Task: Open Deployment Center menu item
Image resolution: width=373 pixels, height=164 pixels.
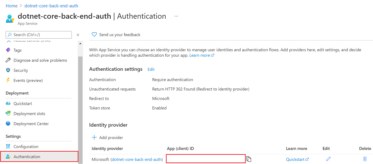Action: [31, 124]
